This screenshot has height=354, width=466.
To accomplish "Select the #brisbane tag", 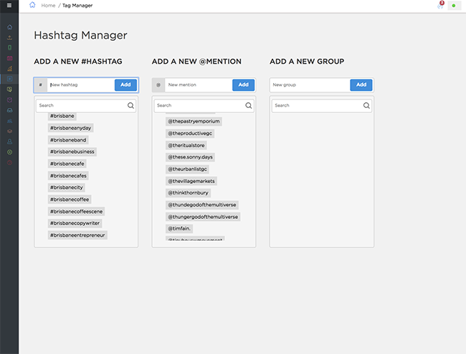I will point(62,116).
